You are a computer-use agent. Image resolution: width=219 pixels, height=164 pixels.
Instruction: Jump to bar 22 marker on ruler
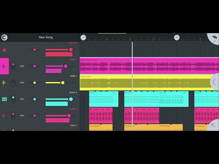coord(177,38)
